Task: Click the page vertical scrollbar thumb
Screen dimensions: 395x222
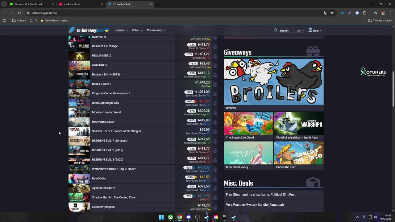Action: pyautogui.click(x=393, y=89)
